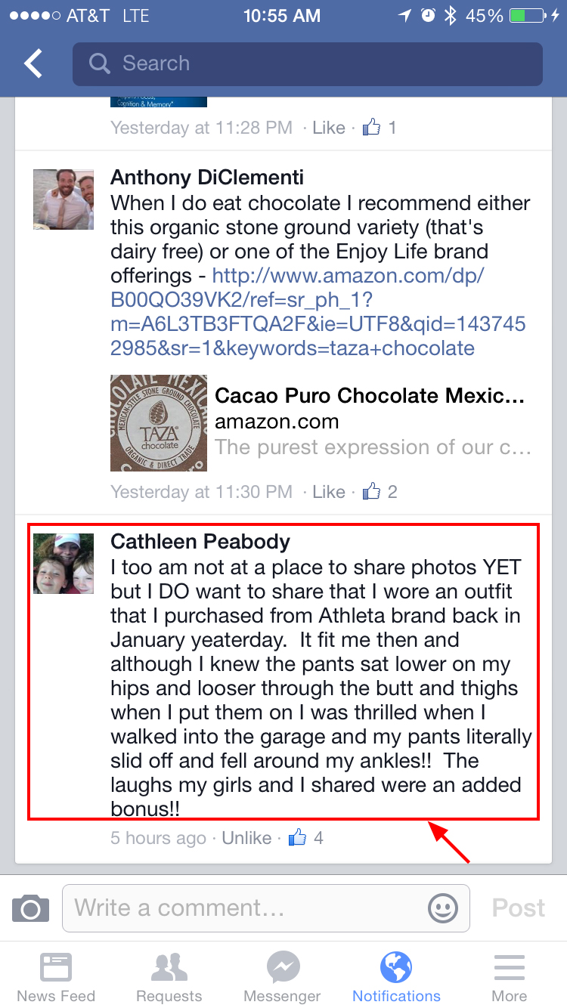Open the Messenger tab icon

283,976
